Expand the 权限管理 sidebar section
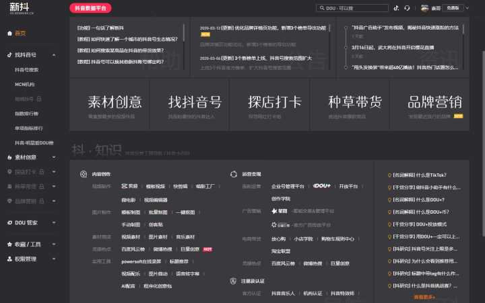The width and height of the screenshot is (485, 303). [54, 259]
